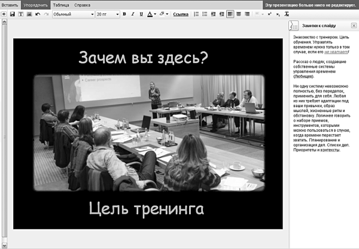Click the "Ссылка" link button
Screen dimensions: 359x249
click(180, 14)
